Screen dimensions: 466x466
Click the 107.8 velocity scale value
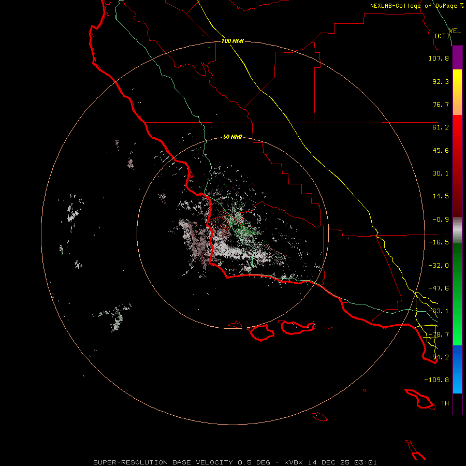pos(439,58)
